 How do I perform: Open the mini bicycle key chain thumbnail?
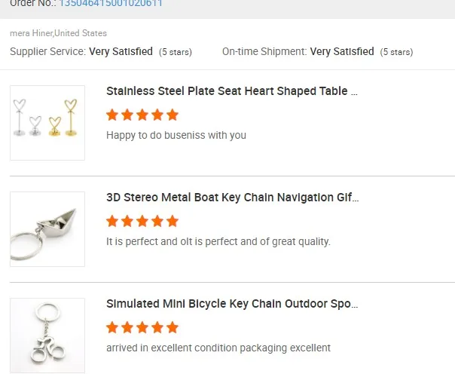coord(47,335)
